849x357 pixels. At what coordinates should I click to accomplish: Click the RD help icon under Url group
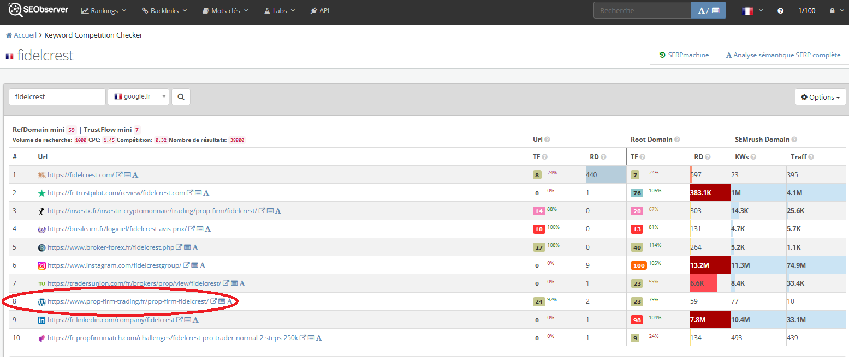click(x=603, y=157)
